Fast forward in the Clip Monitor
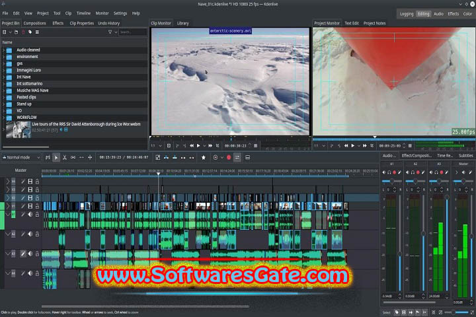Screen dimensions: 476x317 [210, 146]
